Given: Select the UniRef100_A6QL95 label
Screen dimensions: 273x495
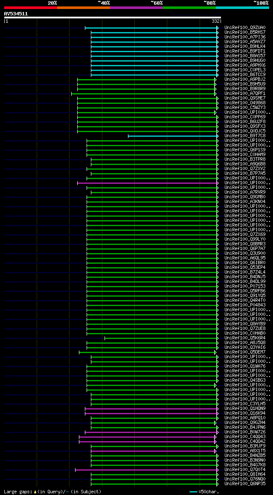Looking at the screenshot, I should click(245, 258).
